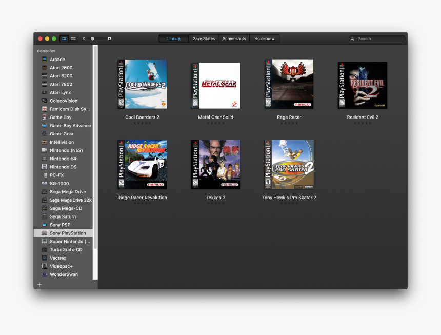The height and width of the screenshot is (335, 441).
Task: Switch to the Screenshots tab
Action: tap(234, 39)
